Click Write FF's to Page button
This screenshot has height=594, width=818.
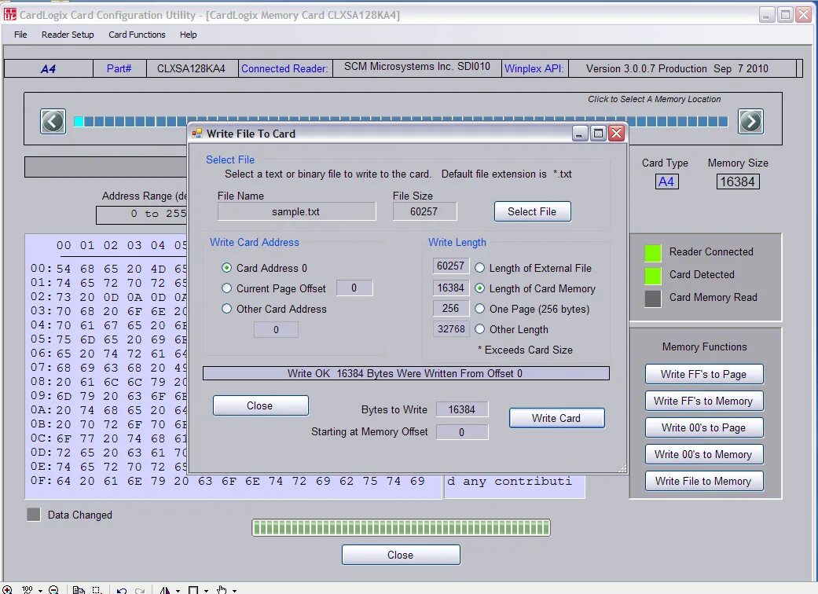click(x=704, y=374)
